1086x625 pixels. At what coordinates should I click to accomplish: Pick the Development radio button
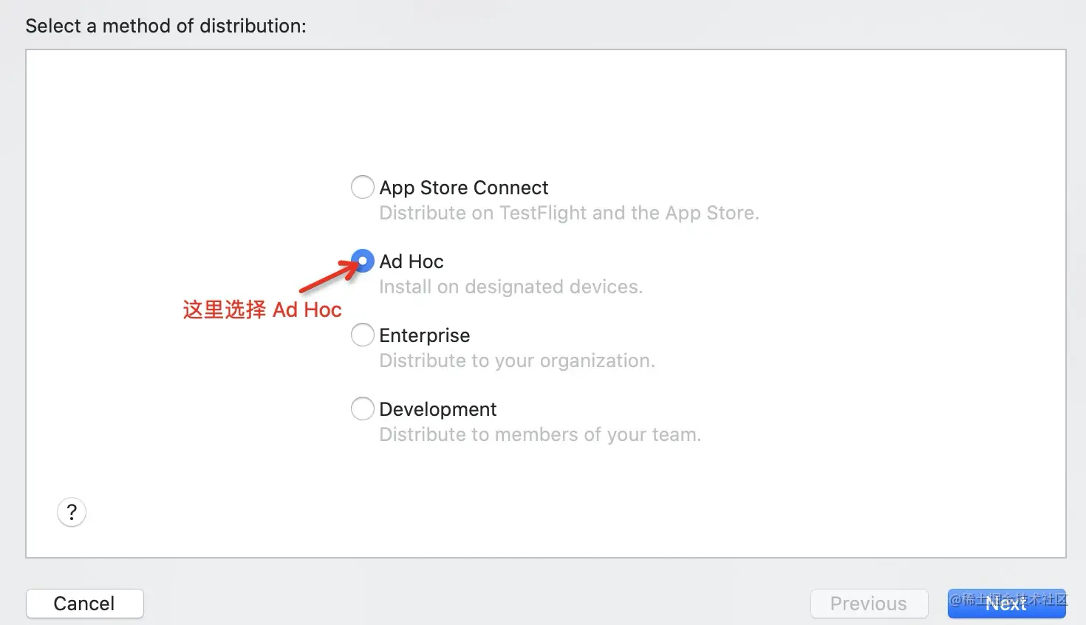click(362, 409)
